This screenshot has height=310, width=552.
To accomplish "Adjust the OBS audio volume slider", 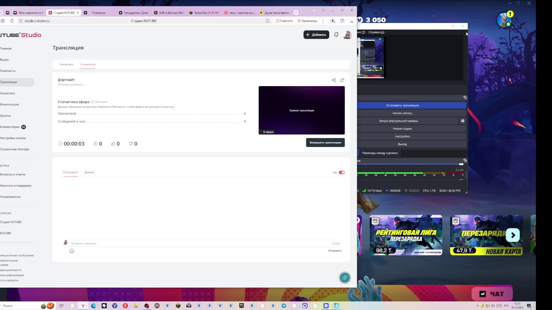I will pyautogui.click(x=461, y=164).
